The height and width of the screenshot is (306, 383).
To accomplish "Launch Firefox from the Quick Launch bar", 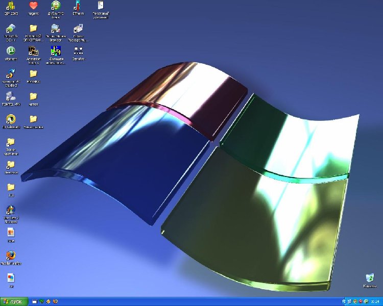I will tap(56, 301).
